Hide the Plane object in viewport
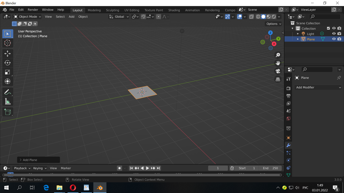This screenshot has width=344, height=193. point(334,39)
